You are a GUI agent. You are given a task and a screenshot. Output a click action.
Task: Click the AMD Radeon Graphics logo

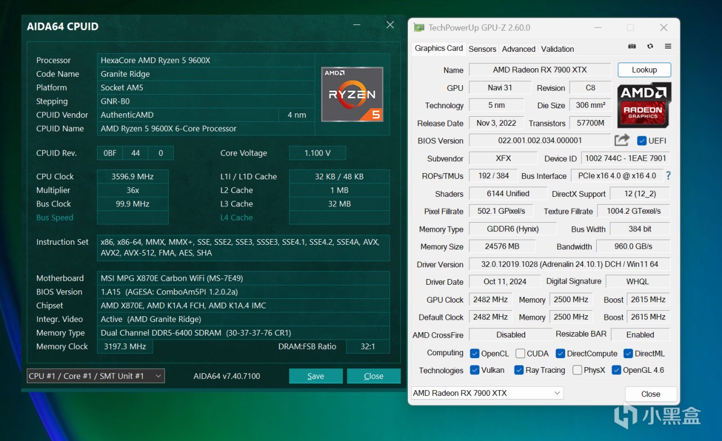[644, 105]
